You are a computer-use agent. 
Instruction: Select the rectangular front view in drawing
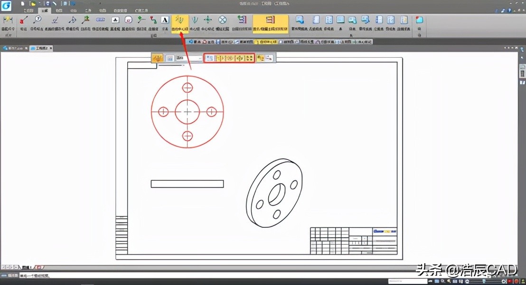point(187,184)
